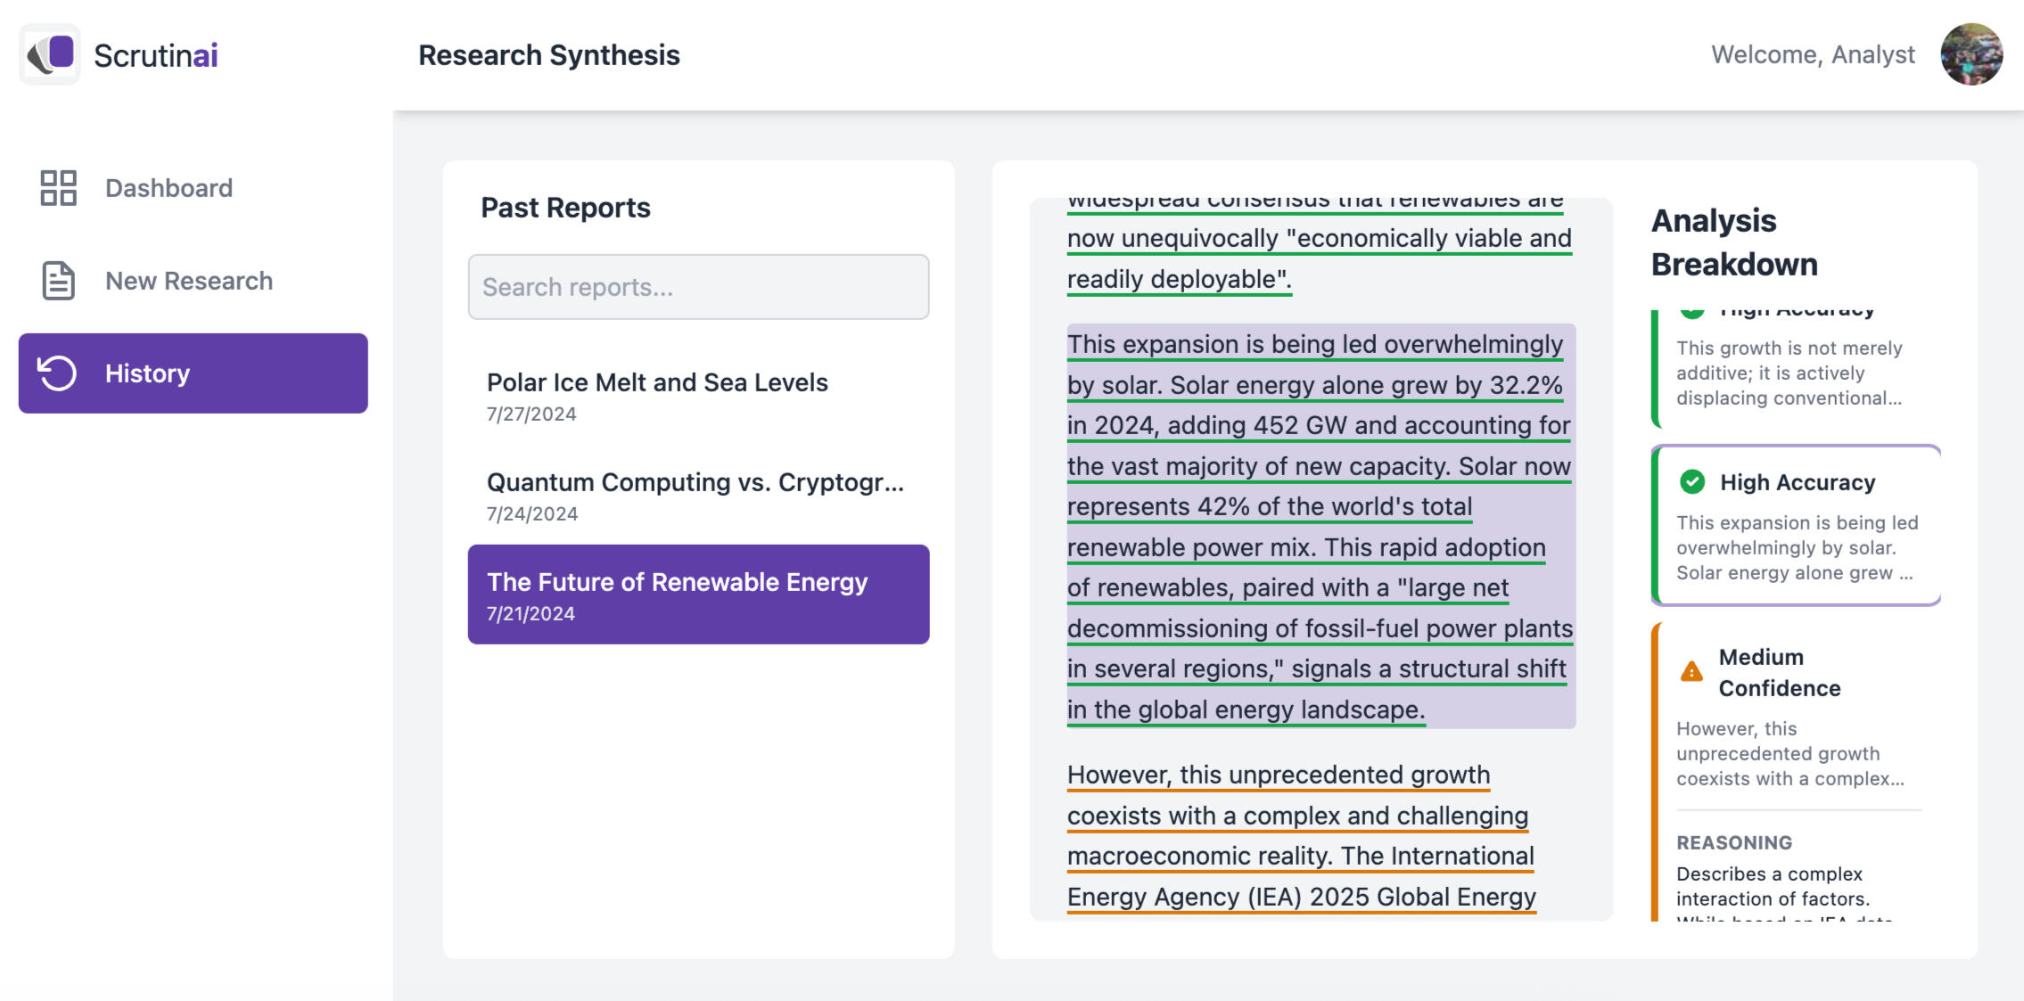Go to New Research page
The height and width of the screenshot is (1001, 2024).
[189, 281]
